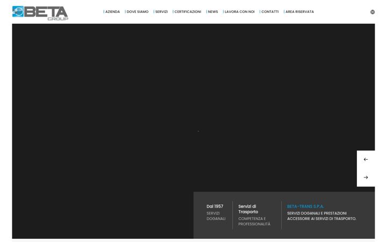The image size is (387, 242).
Task: Open the Azienda menu item
Action: [112, 12]
